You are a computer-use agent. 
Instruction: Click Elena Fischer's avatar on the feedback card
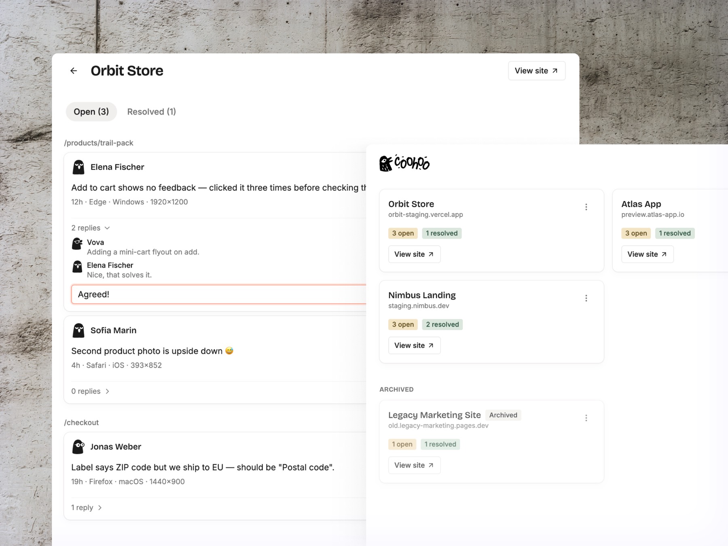(78, 167)
